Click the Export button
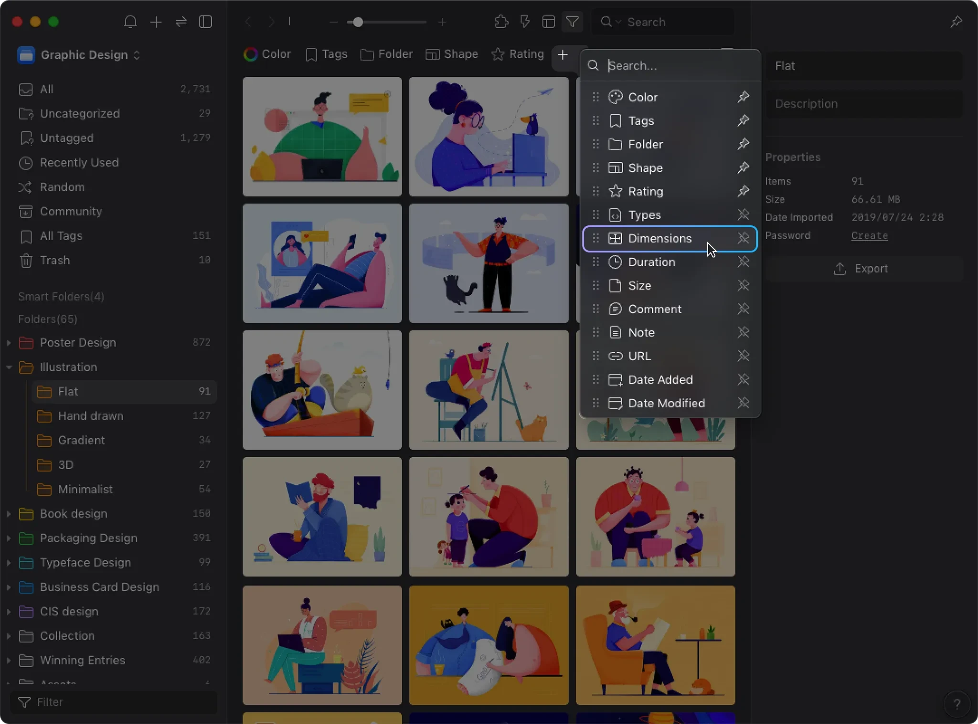 pyautogui.click(x=863, y=269)
